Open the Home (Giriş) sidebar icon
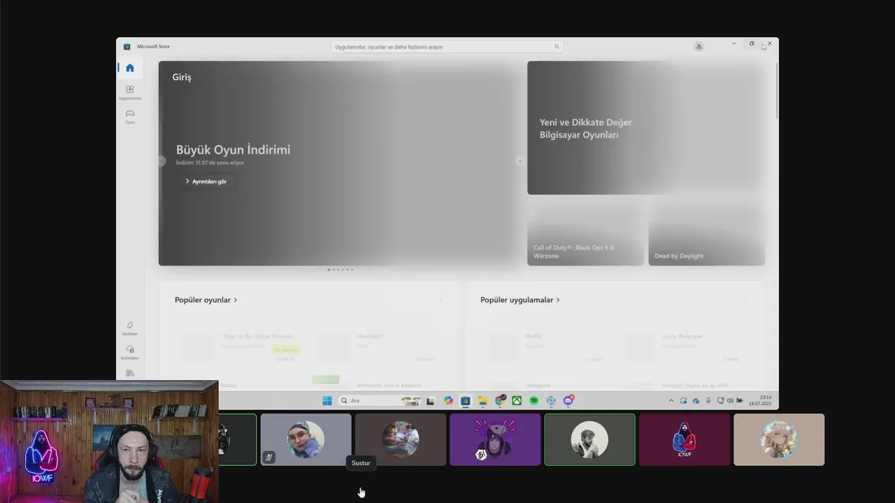895x503 pixels. 130,68
